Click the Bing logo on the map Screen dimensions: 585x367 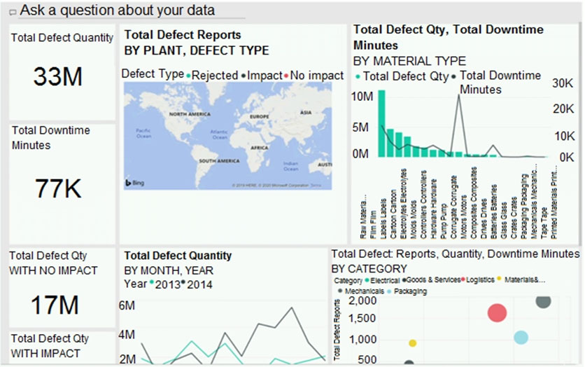134,182
